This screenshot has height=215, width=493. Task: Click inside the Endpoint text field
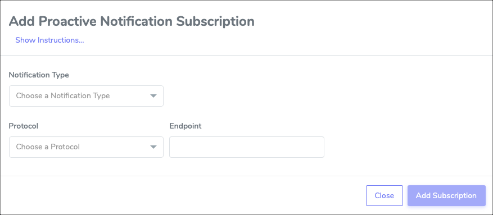(x=246, y=147)
